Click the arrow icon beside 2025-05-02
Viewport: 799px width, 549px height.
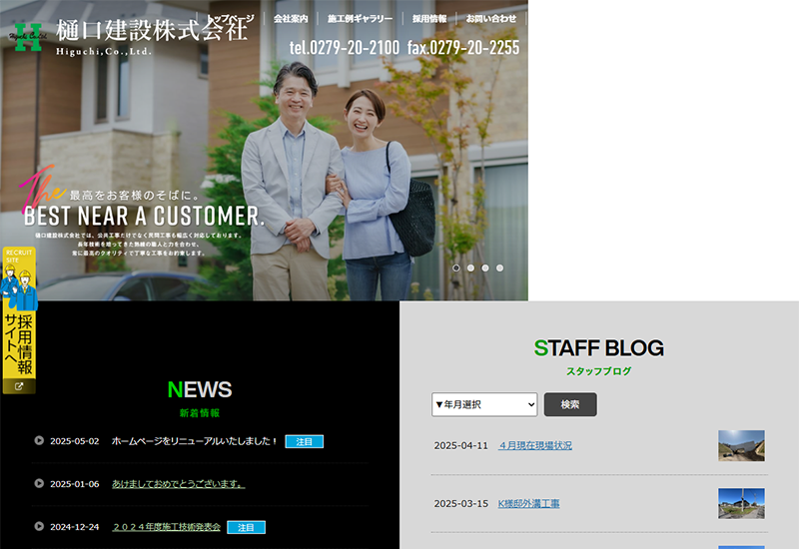tap(39, 440)
